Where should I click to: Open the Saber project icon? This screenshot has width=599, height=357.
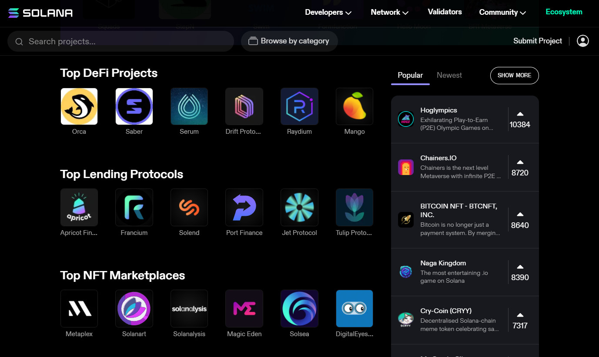click(134, 106)
